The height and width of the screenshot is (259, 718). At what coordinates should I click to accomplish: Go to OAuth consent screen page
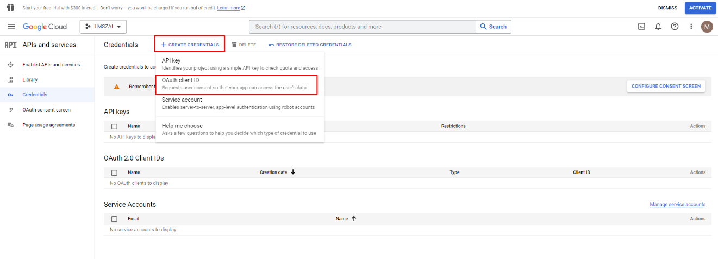(x=47, y=110)
